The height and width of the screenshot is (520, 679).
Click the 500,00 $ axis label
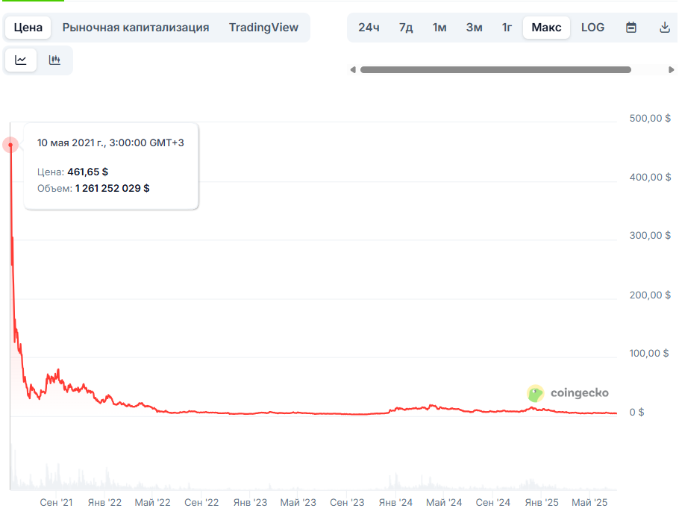(x=650, y=118)
